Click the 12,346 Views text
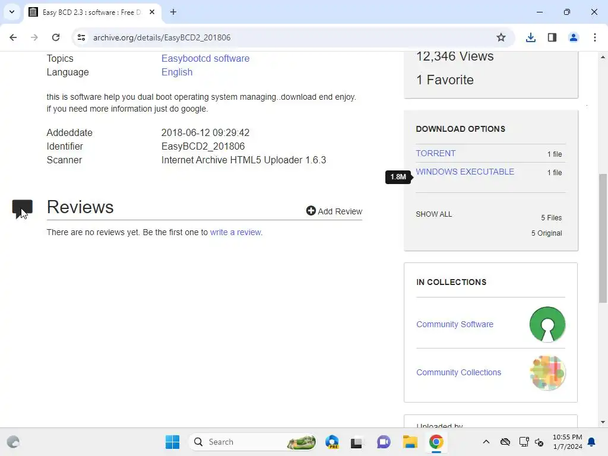This screenshot has width=608, height=456. (x=455, y=56)
